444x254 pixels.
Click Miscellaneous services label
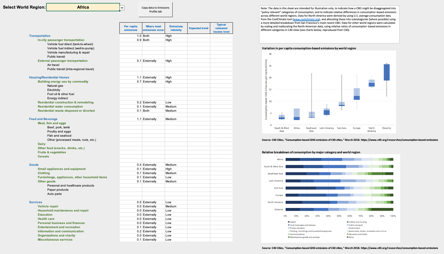click(55, 239)
